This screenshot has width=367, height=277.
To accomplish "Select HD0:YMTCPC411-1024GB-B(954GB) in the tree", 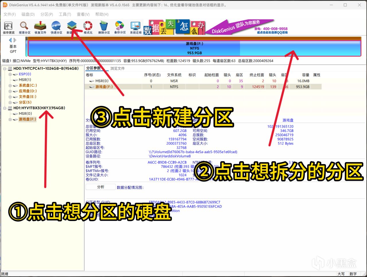I will point(46,69).
